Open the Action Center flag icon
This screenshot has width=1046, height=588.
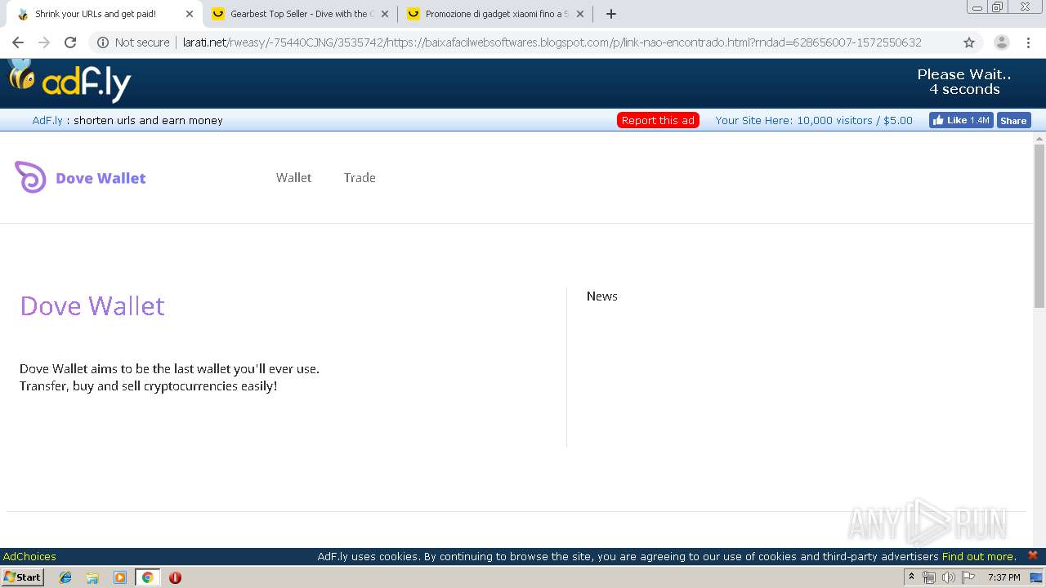pos(968,577)
